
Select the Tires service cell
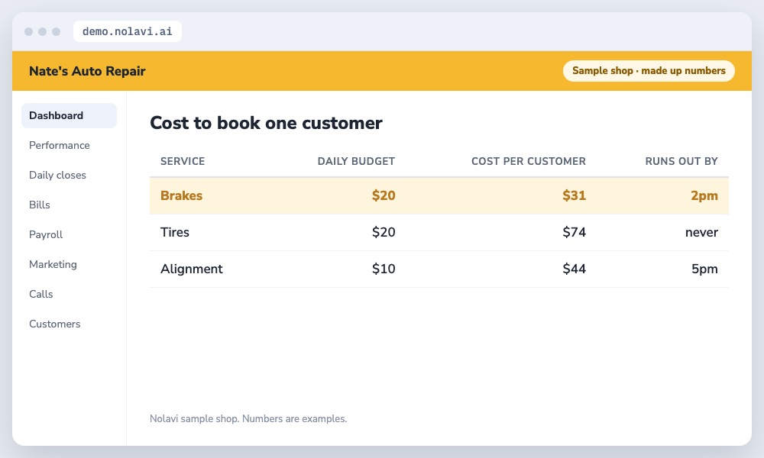tap(174, 232)
